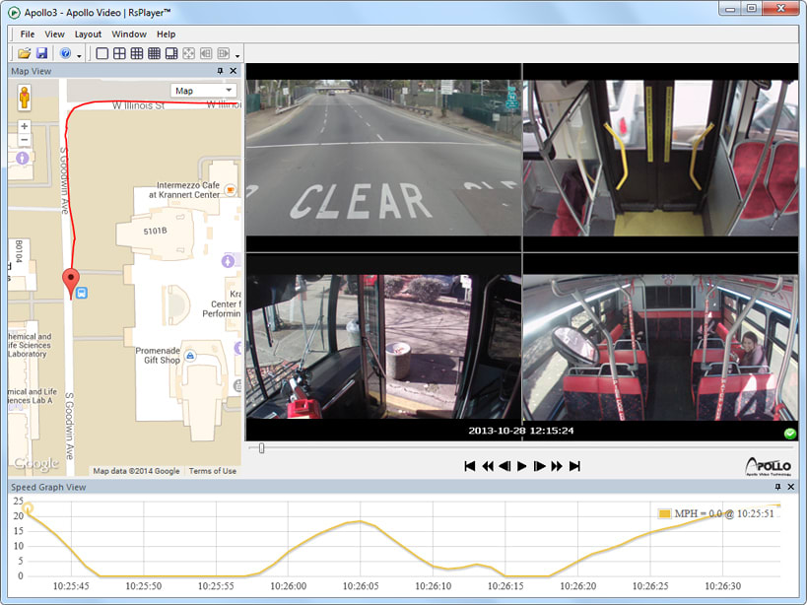Open the Map type dropdown
Image resolution: width=807 pixels, height=605 pixels.
[203, 90]
